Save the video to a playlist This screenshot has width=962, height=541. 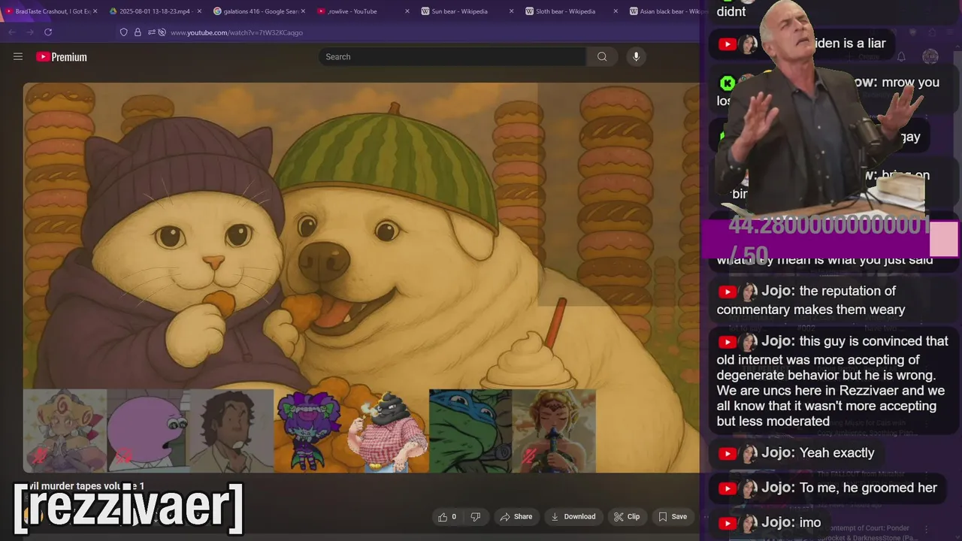(673, 516)
